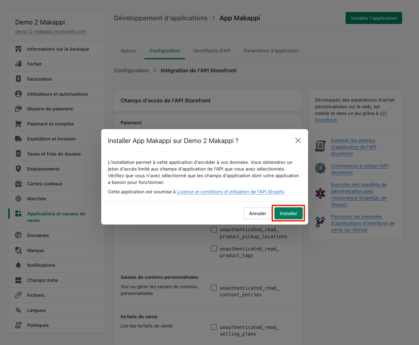The height and width of the screenshot is (345, 419).
Task: Click the Langues translate icon
Action: [x=18, y=310]
